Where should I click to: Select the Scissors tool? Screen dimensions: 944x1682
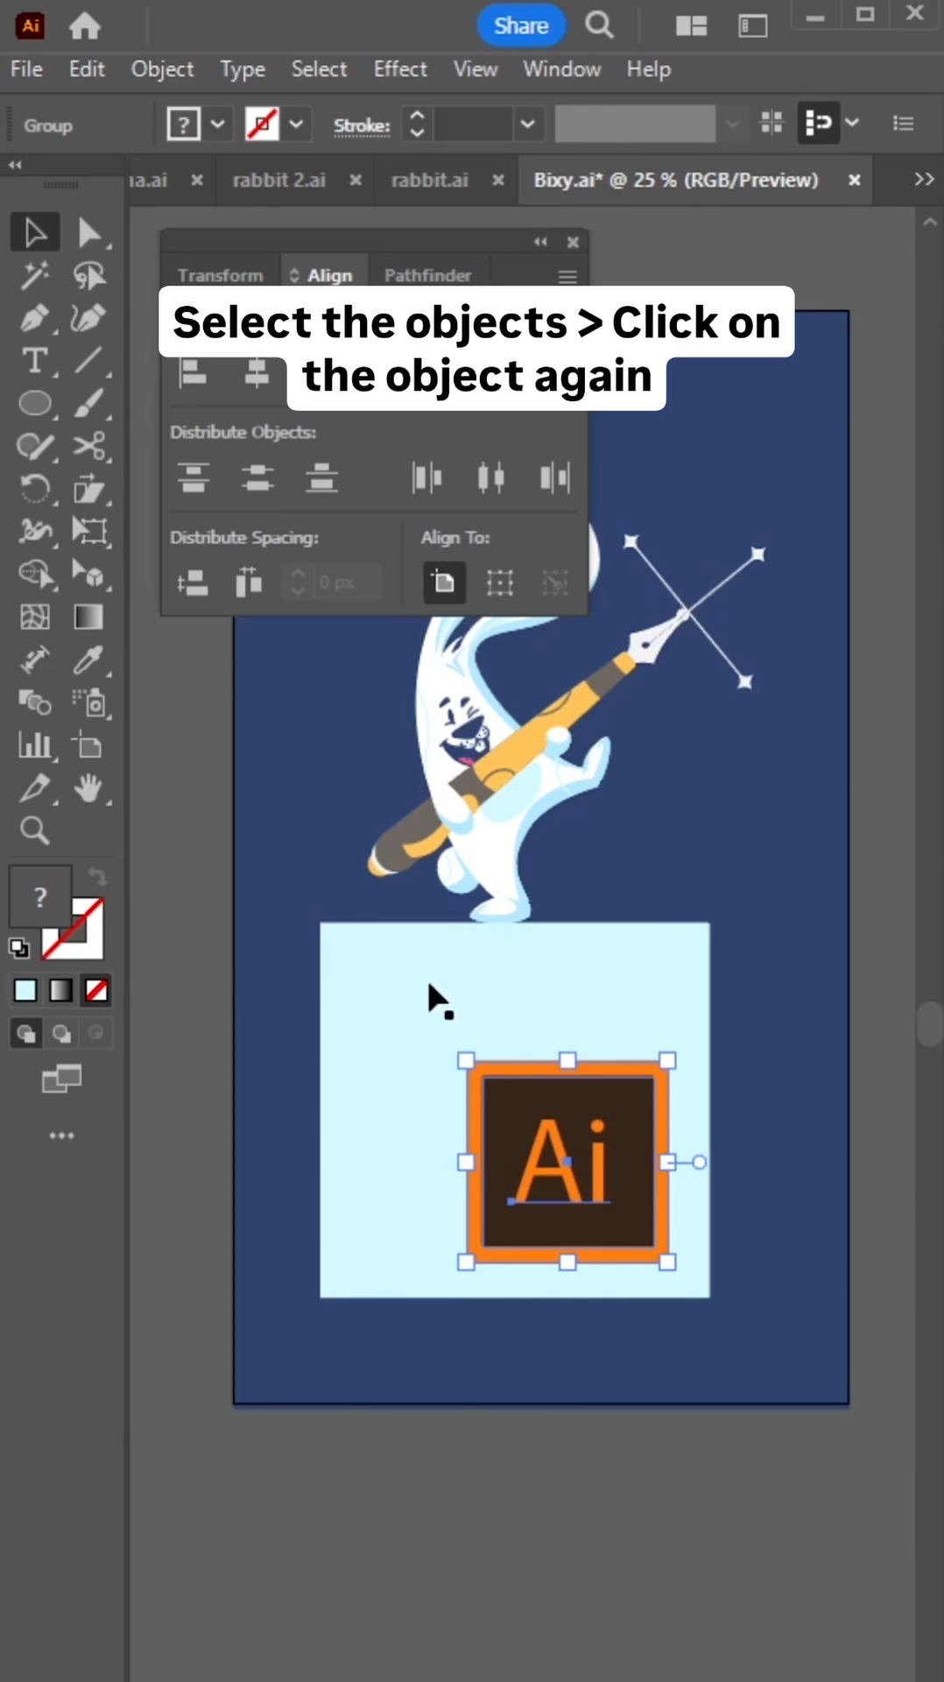tap(88, 446)
